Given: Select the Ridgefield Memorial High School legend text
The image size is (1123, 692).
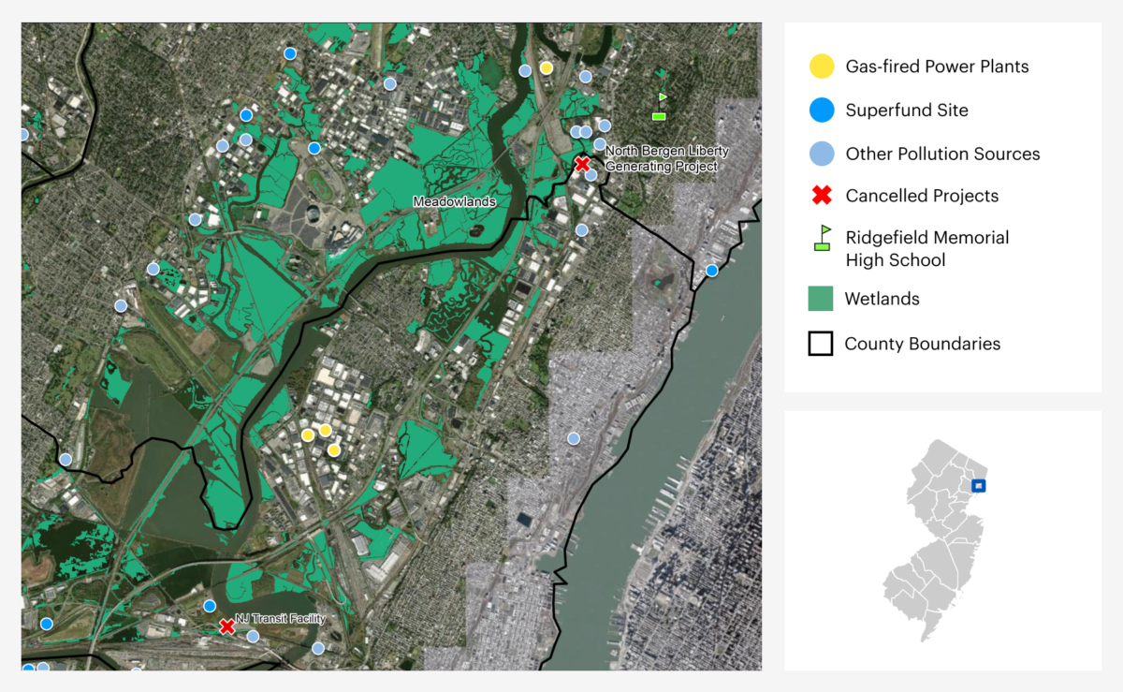Looking at the screenshot, I should coord(926,249).
